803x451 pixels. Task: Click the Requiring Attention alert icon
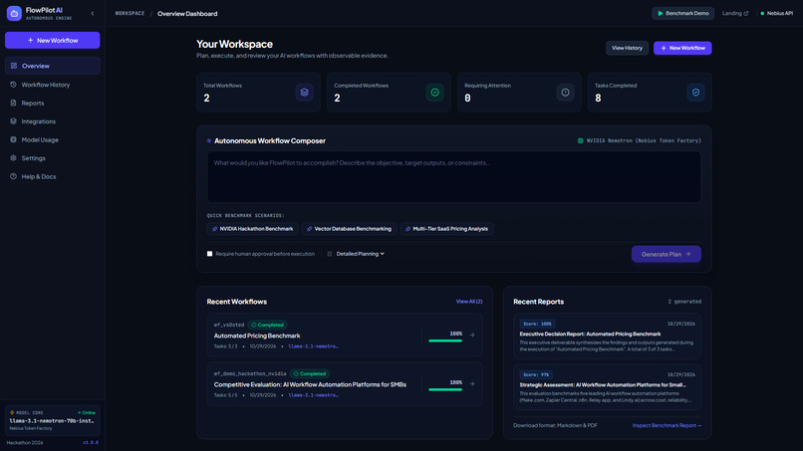click(565, 93)
